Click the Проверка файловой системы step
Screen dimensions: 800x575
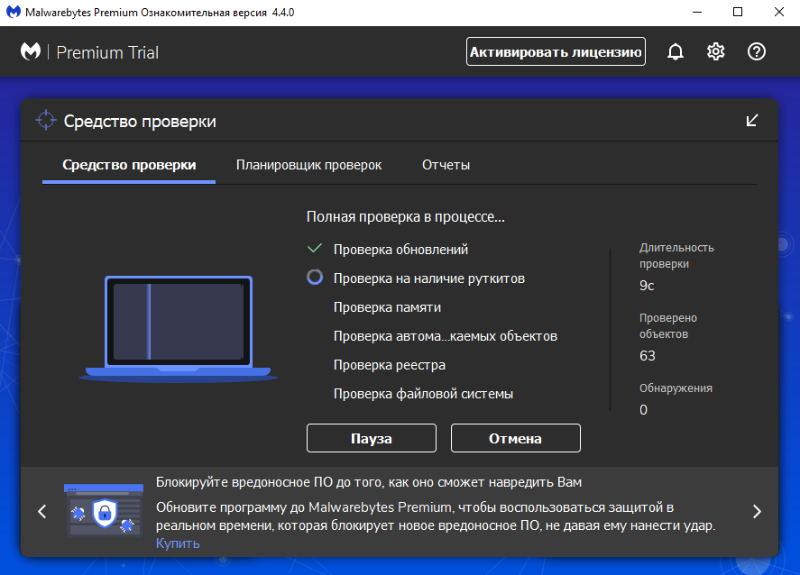[x=423, y=394]
